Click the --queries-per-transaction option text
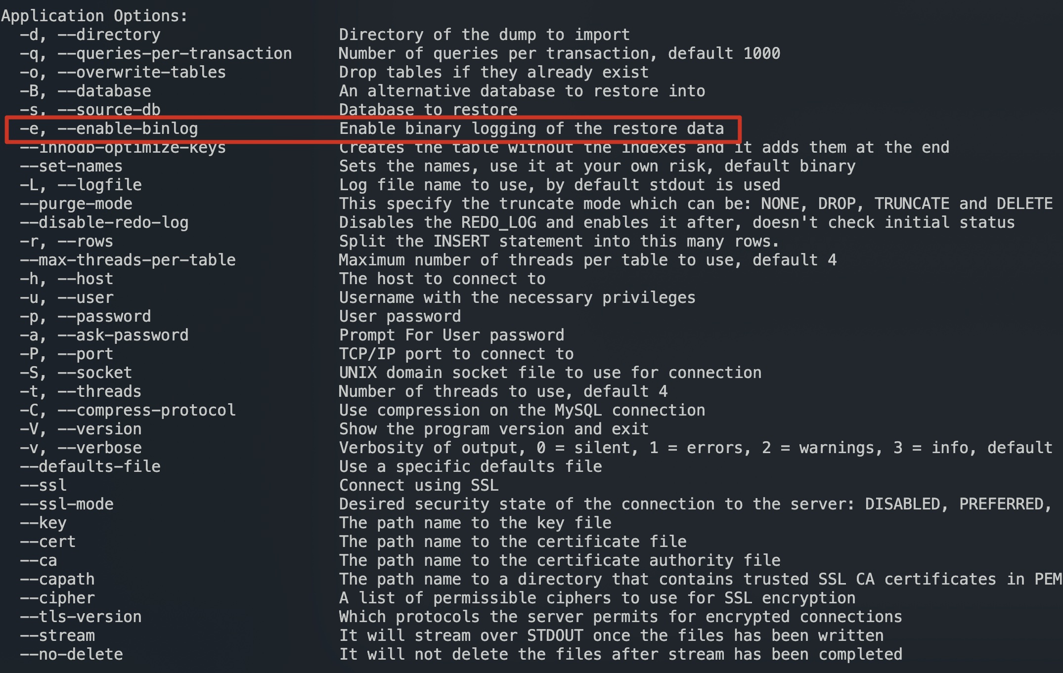 [x=174, y=54]
